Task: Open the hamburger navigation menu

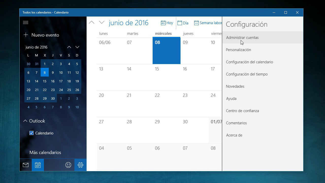Action: pyautogui.click(x=26, y=22)
